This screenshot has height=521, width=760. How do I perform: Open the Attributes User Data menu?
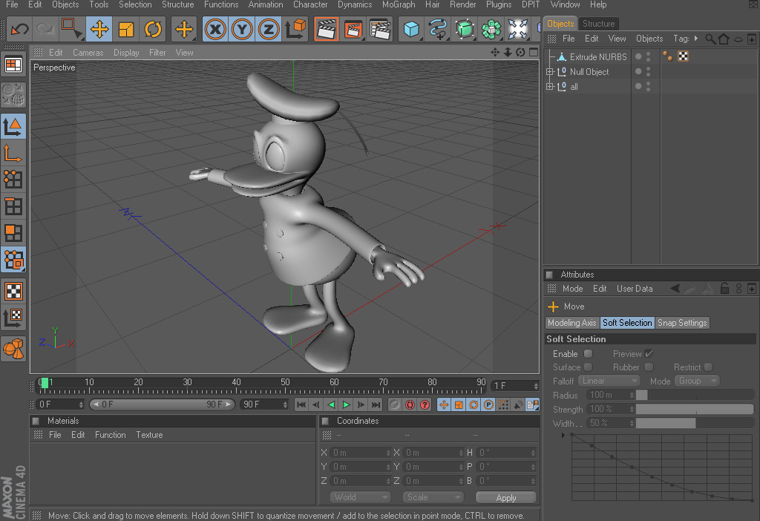(635, 289)
